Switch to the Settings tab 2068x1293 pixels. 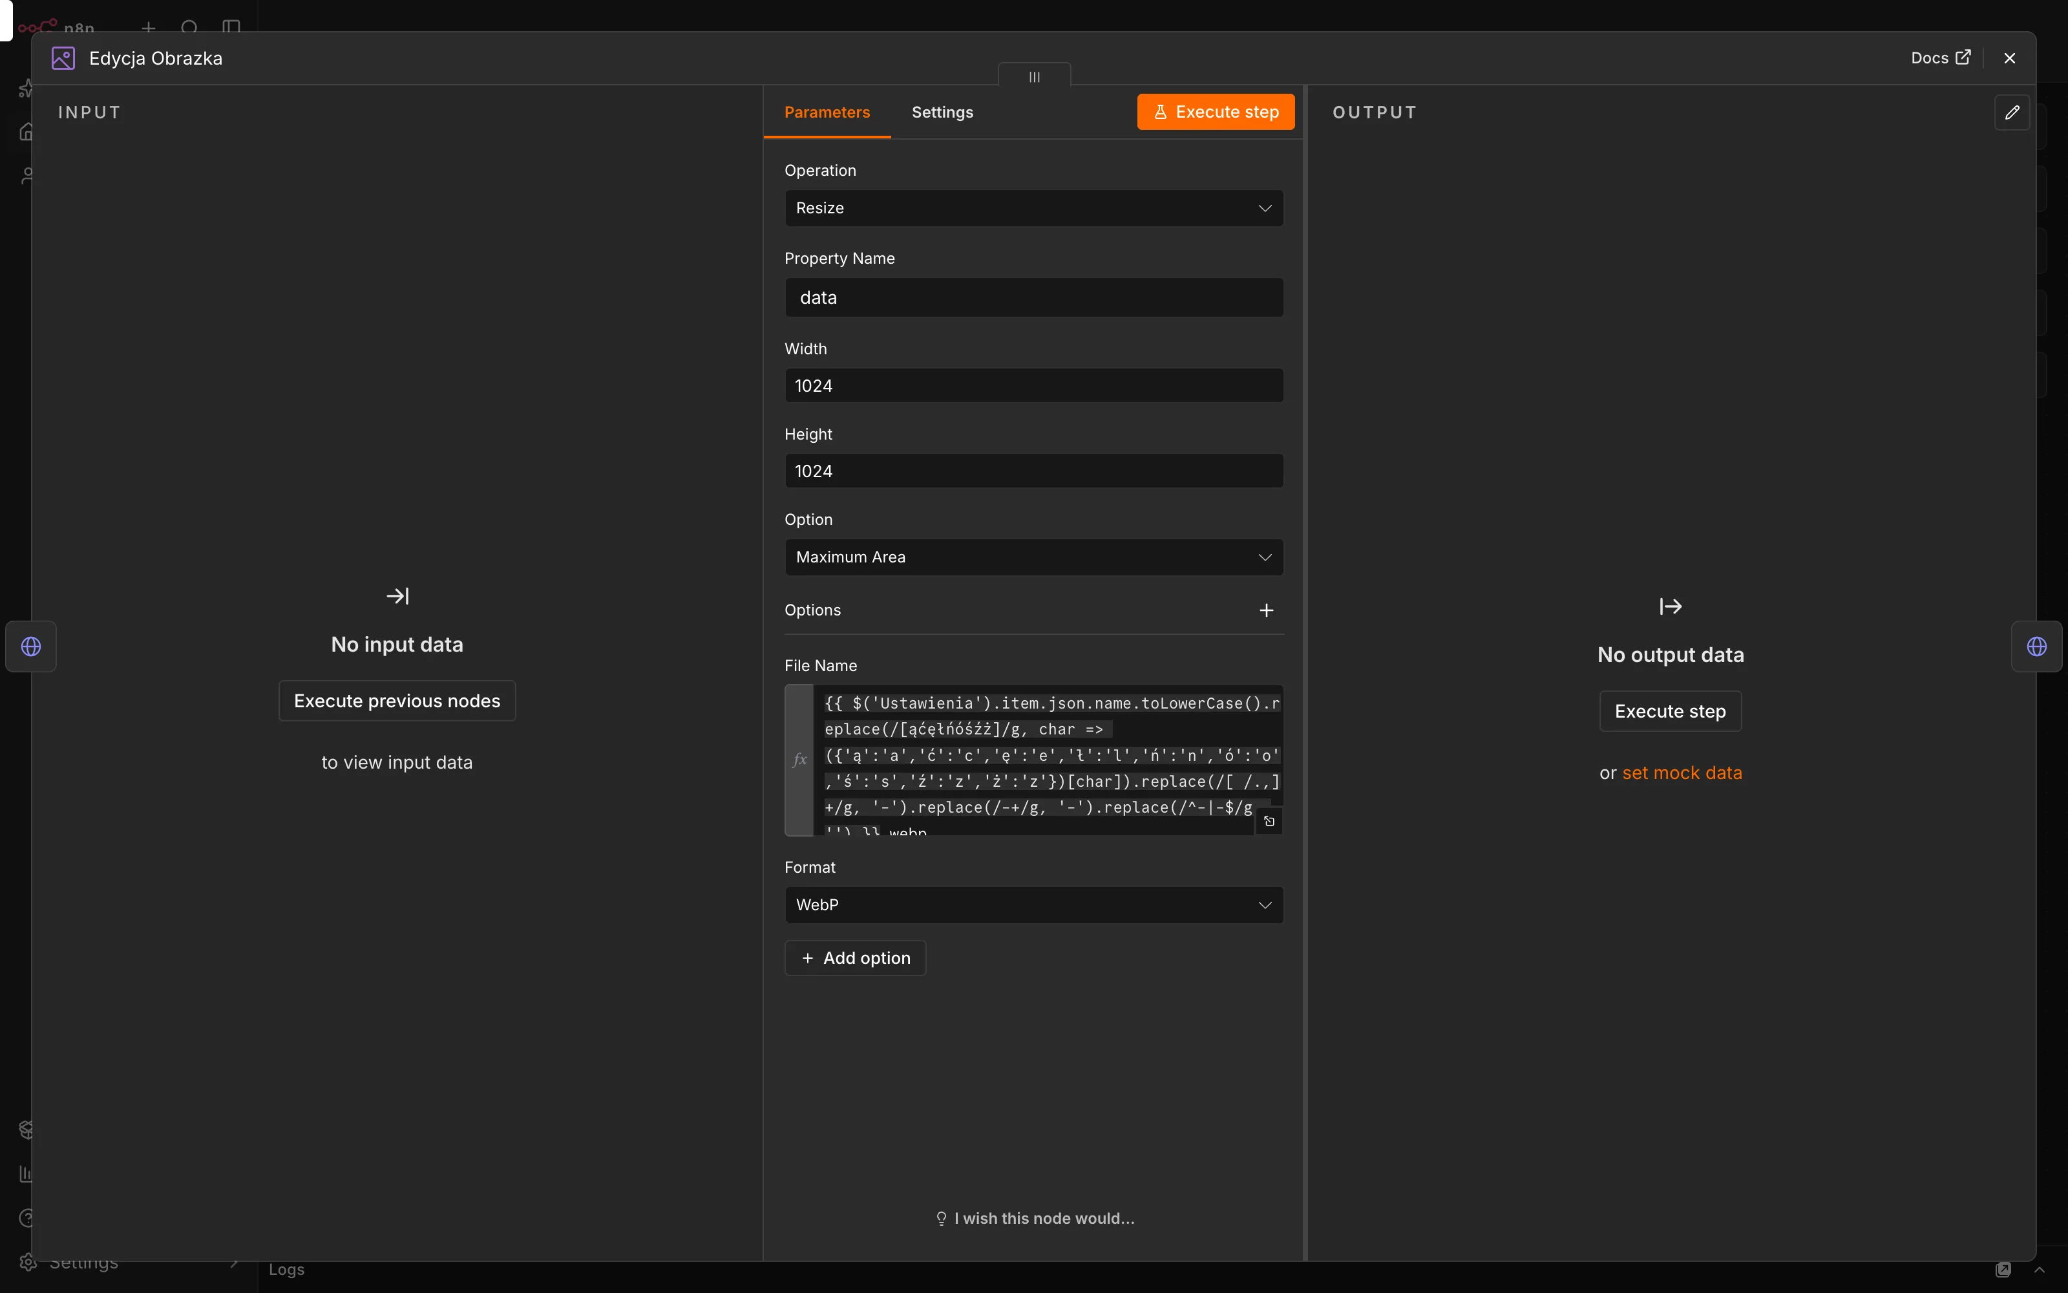pyautogui.click(x=942, y=112)
